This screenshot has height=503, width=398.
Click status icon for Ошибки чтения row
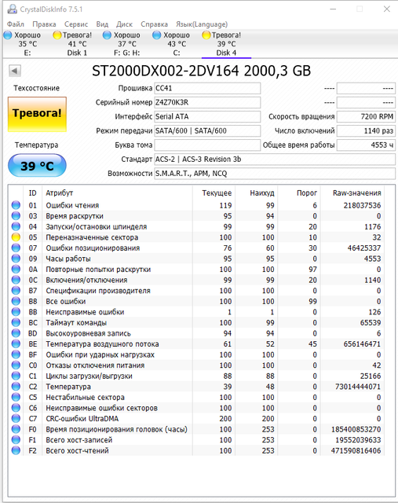click(16, 205)
